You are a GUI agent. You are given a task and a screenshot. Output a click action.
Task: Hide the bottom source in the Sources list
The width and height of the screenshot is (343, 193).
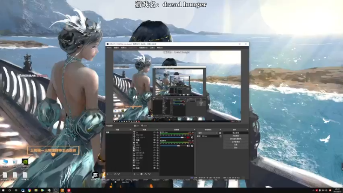pos(154,168)
